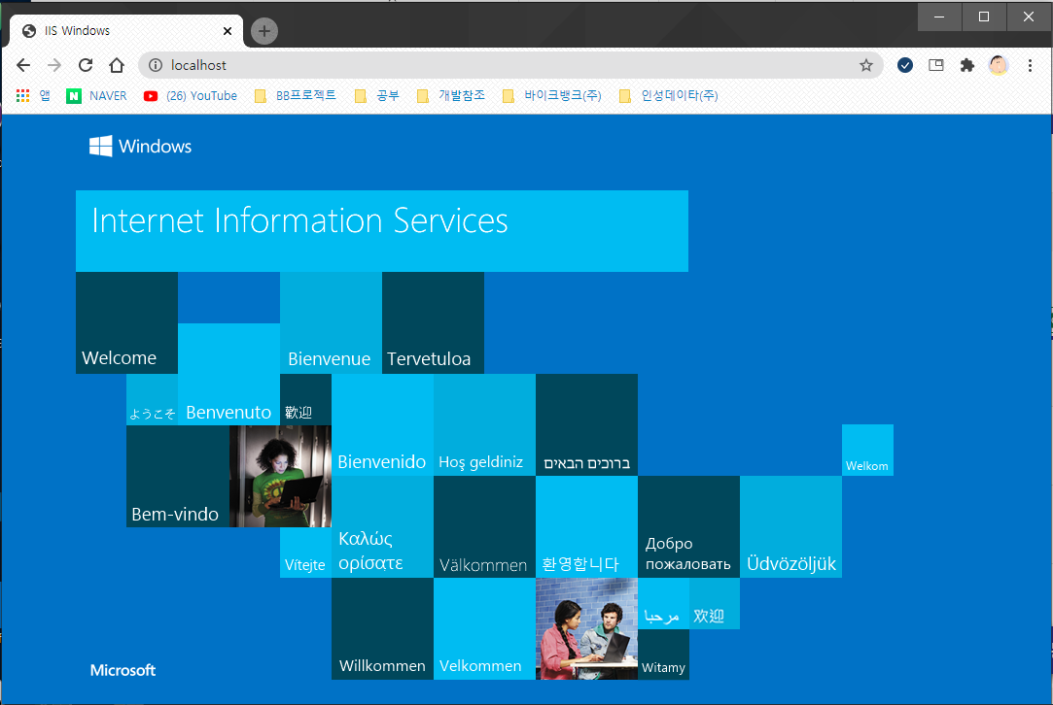Click the Vítejte tile

(x=305, y=553)
